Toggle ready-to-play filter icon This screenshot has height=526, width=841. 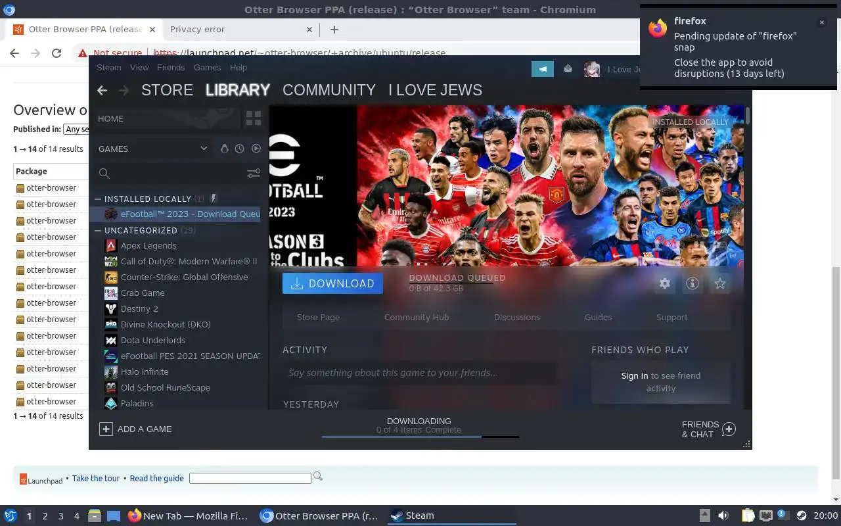click(x=256, y=149)
